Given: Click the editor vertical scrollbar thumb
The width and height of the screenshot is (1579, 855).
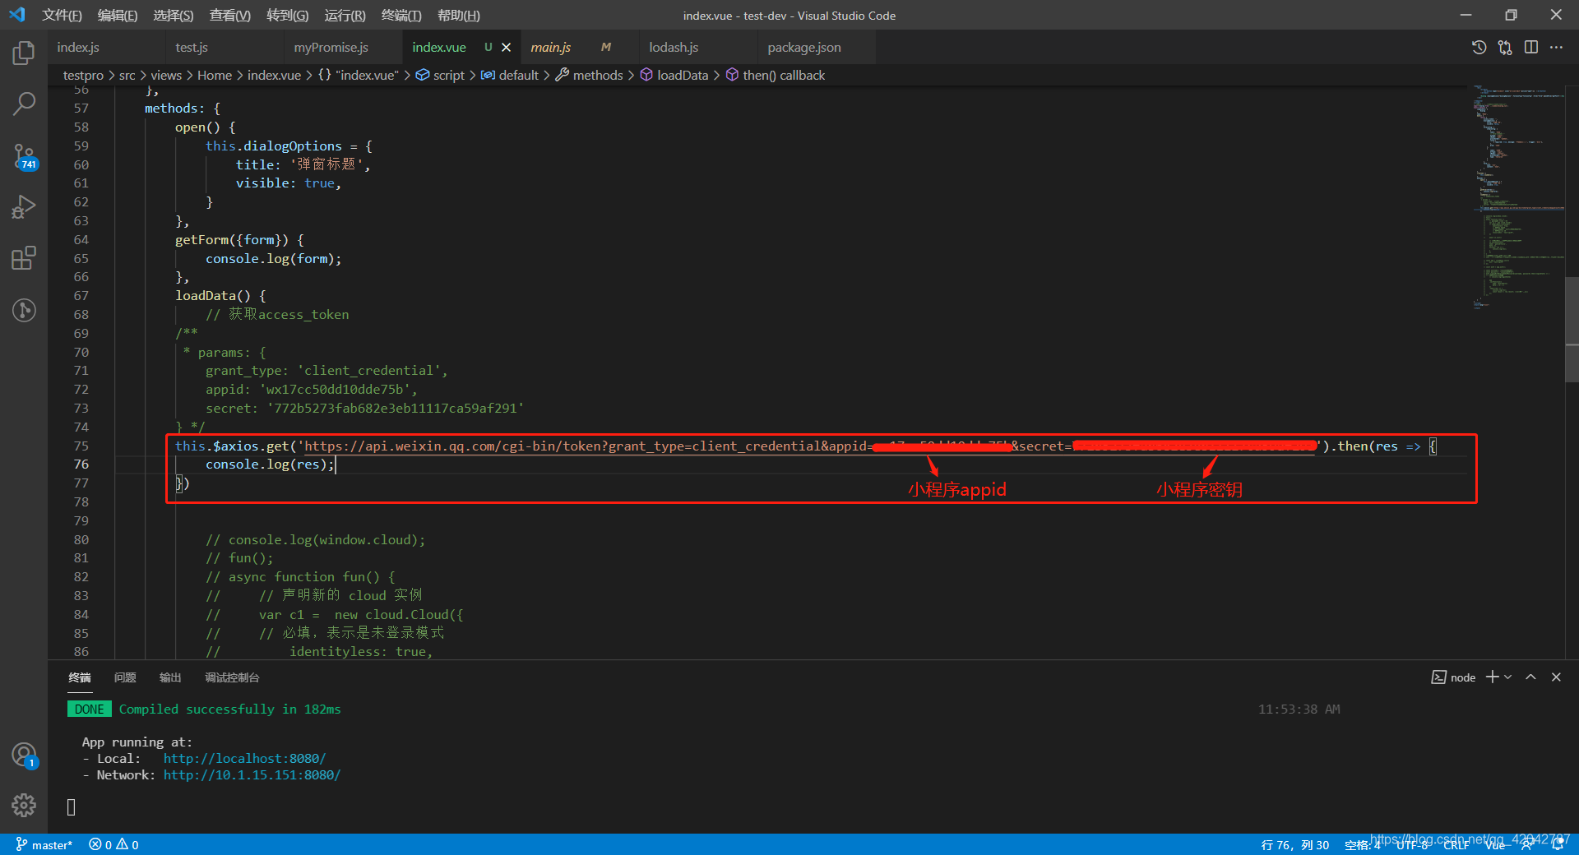Looking at the screenshot, I should pos(1572,330).
